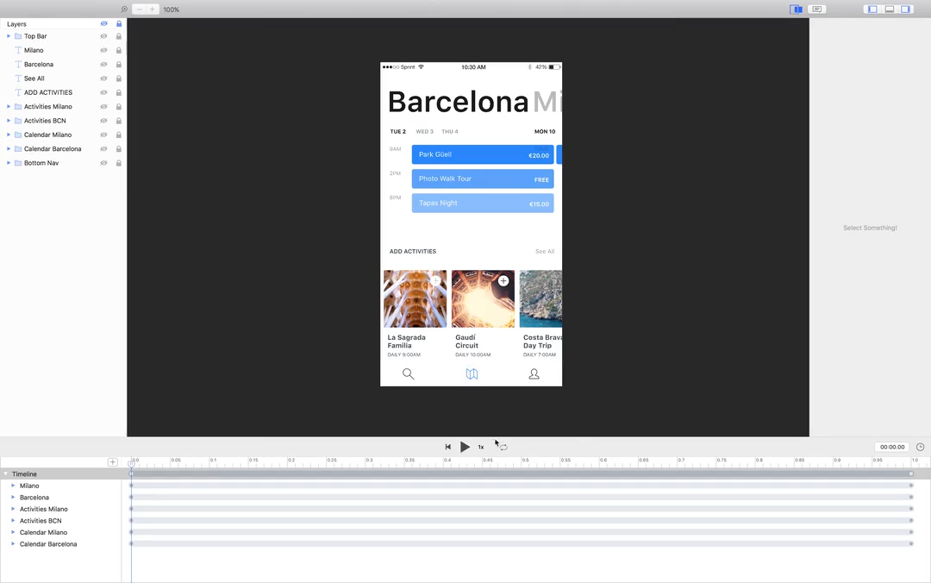Toggle loop playback icon
The height and width of the screenshot is (583, 931).
[503, 447]
